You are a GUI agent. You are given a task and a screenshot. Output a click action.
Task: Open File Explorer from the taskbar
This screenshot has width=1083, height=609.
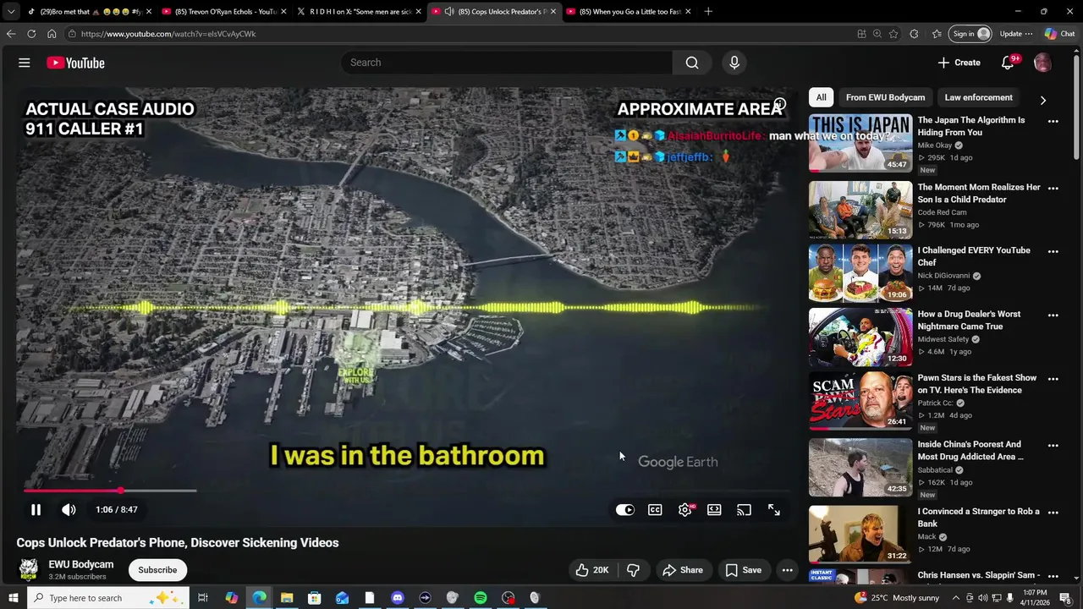[x=287, y=598]
